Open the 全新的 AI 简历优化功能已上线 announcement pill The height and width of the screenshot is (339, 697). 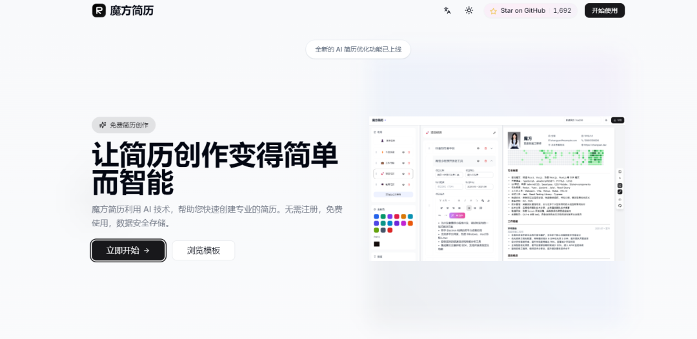(358, 49)
